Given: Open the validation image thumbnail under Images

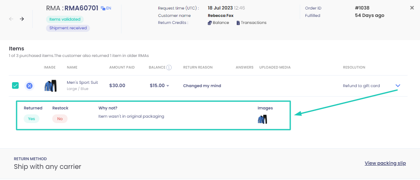Looking at the screenshot, I should click(x=262, y=119).
